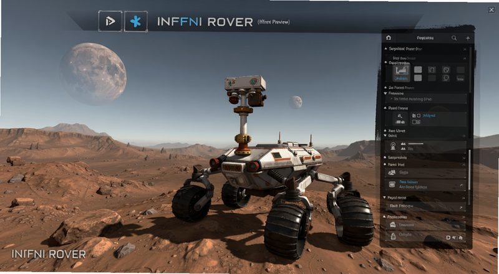Pick the upper light gray swatch in the grid

[x=418, y=70]
